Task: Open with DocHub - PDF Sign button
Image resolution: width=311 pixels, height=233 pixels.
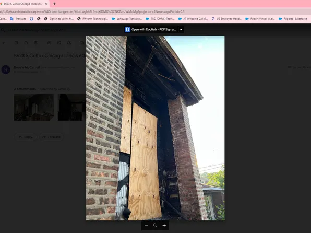Action: [x=151, y=30]
